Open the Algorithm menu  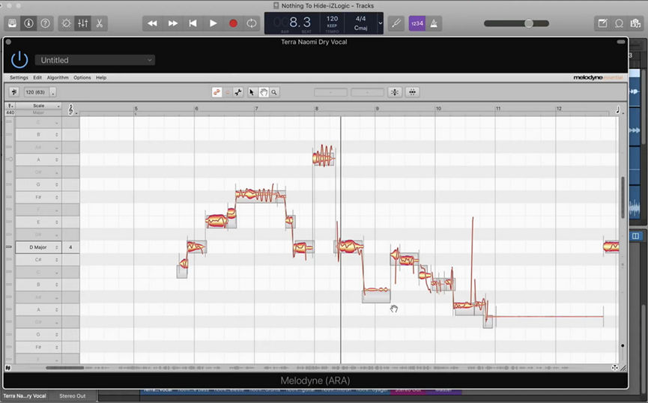click(58, 77)
